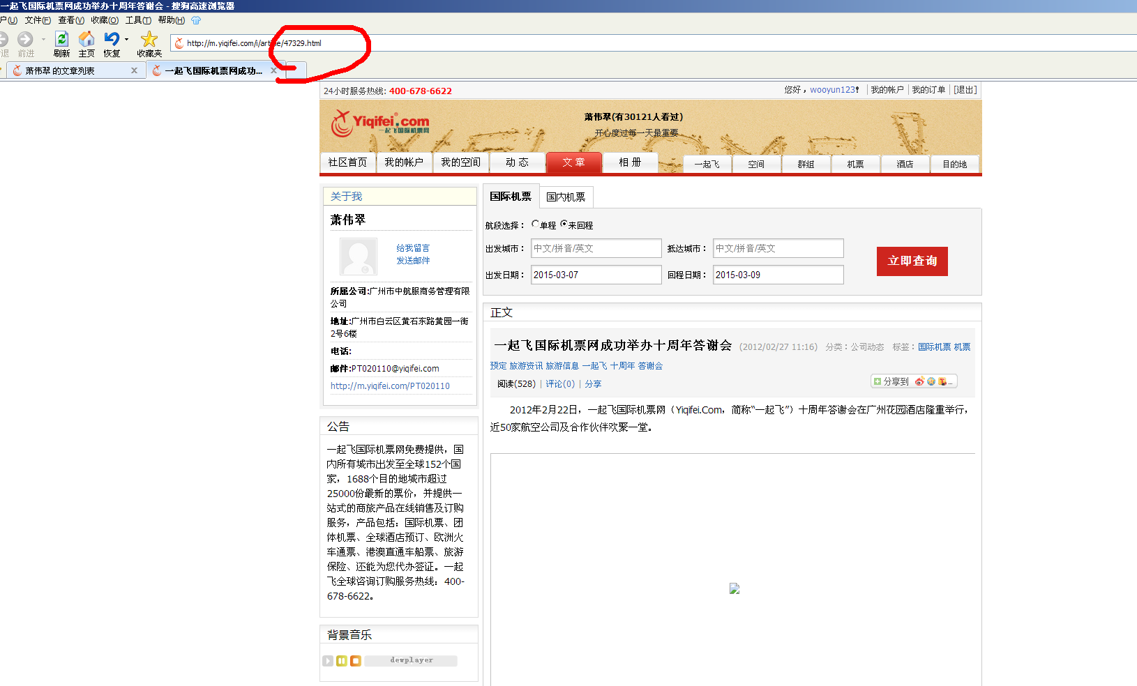Close the 一起飞国际机票网成功 tab
1137x686 pixels.
[273, 70]
